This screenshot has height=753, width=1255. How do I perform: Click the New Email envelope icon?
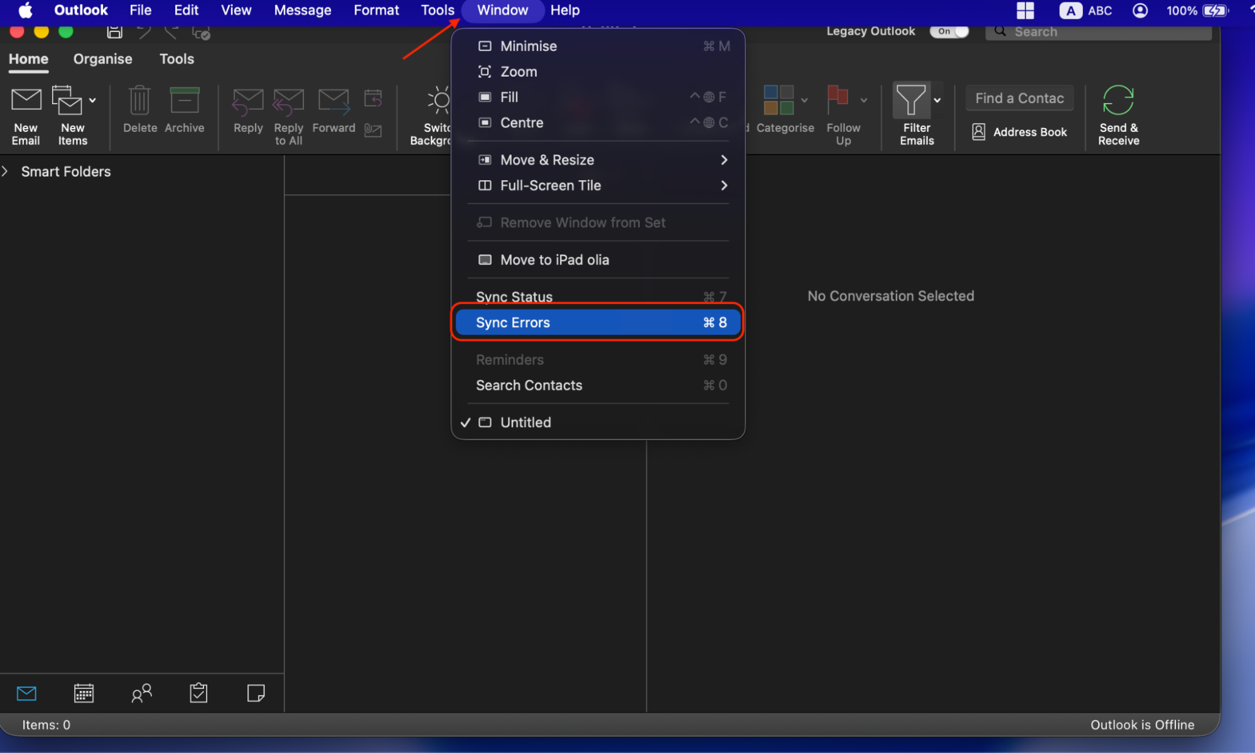pyautogui.click(x=26, y=100)
